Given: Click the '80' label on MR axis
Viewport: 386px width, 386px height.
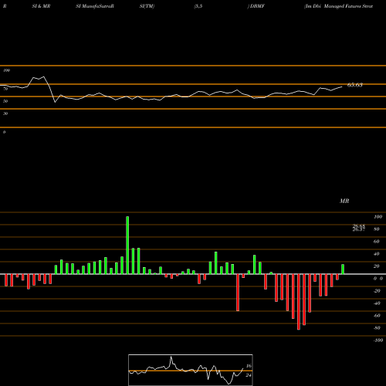Looking at the screenshot, I should point(376,229).
